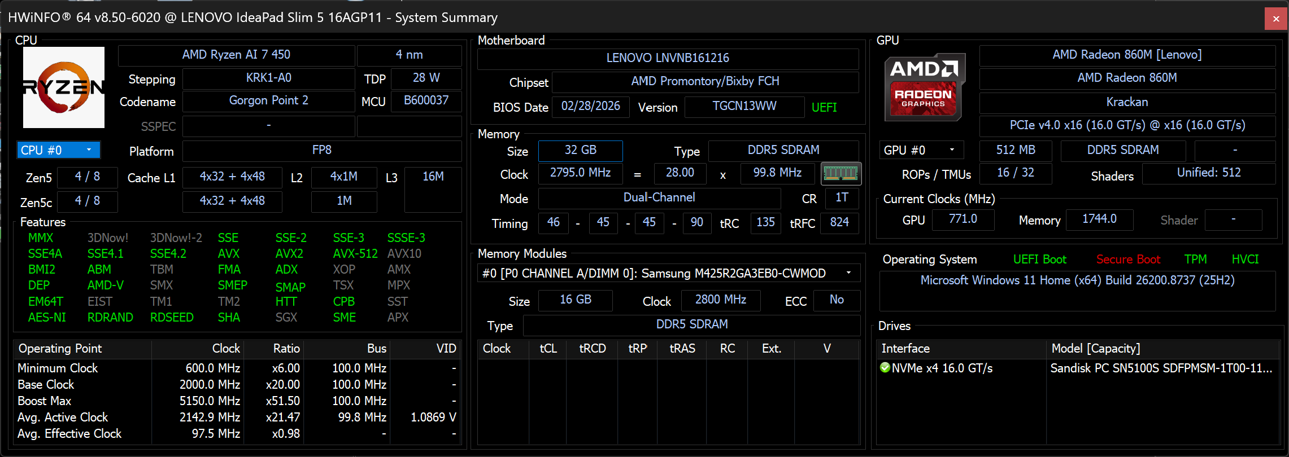Expand the memory module Samsung DIMM dropdown
Image resolution: width=1289 pixels, height=457 pixels.
(x=669, y=273)
